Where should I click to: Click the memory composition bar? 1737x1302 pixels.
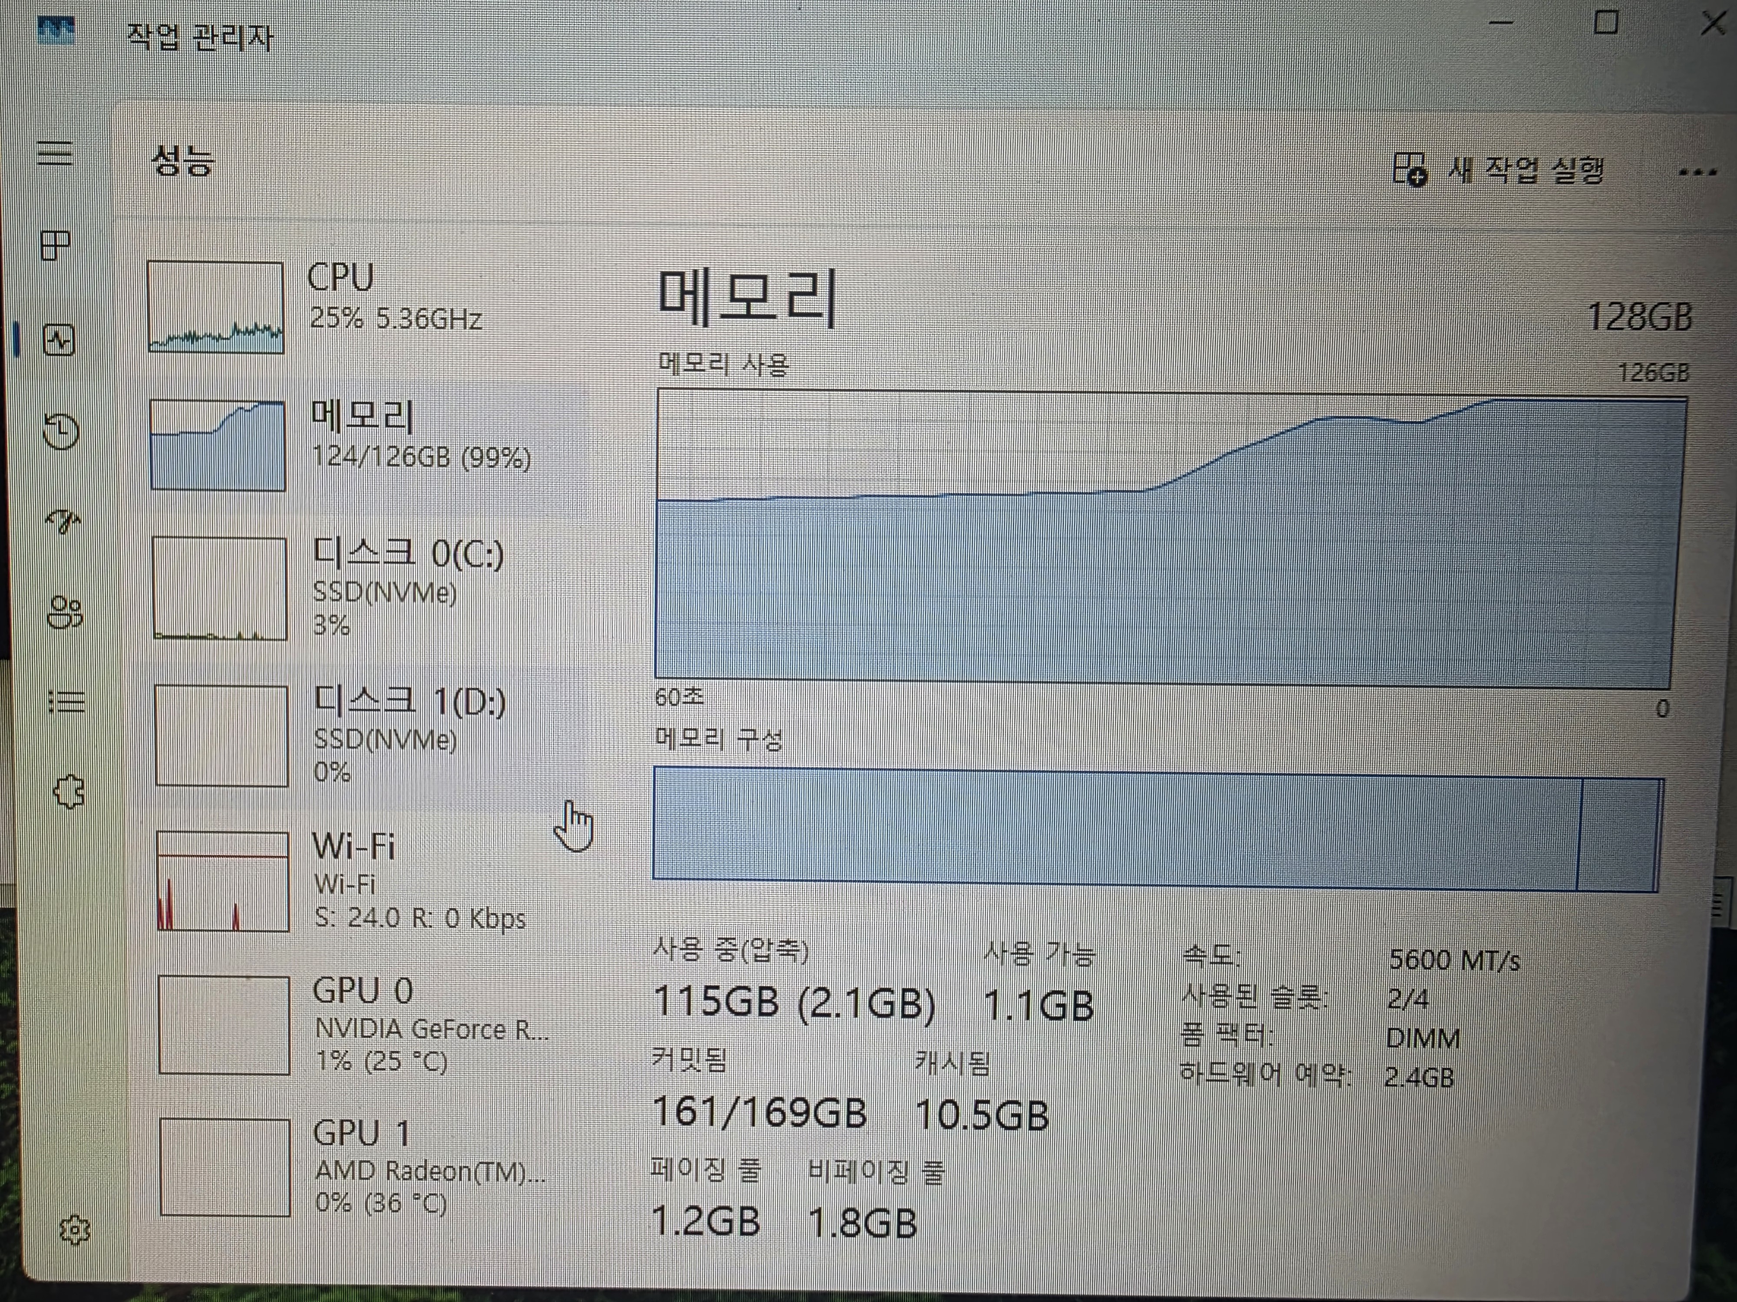pyautogui.click(x=1157, y=830)
